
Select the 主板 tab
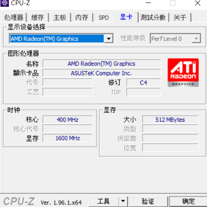point(60,17)
